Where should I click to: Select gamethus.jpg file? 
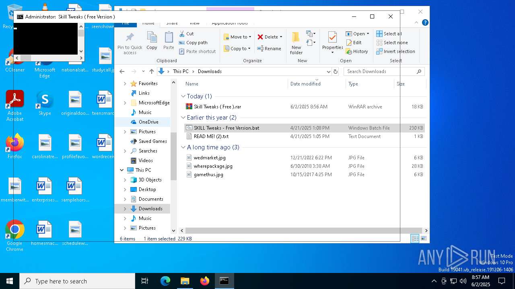point(304,175)
